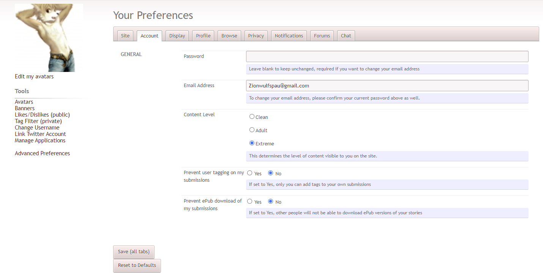The image size is (543, 273).
Task: Select Clean content level
Action: point(252,117)
